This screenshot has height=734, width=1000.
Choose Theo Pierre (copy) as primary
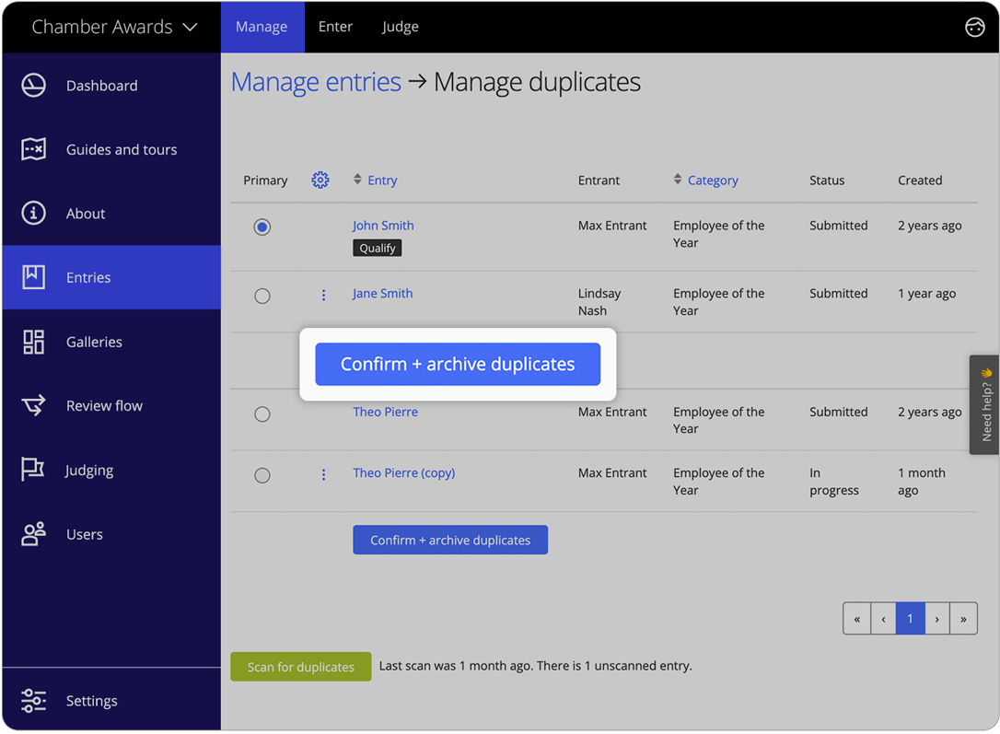(262, 475)
